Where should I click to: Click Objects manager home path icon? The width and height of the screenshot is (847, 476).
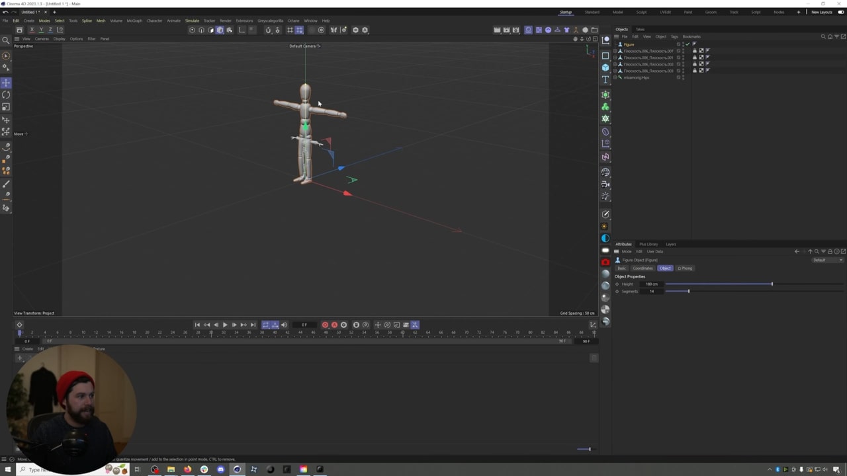point(830,36)
